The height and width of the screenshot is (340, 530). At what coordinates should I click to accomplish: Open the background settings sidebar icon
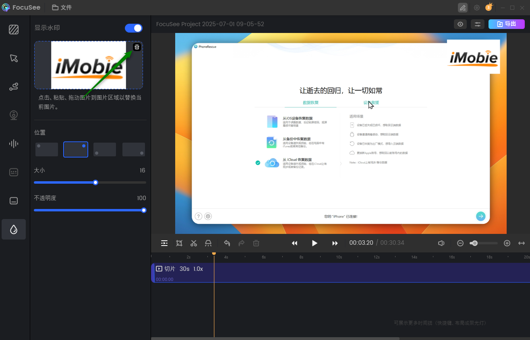pos(14,29)
